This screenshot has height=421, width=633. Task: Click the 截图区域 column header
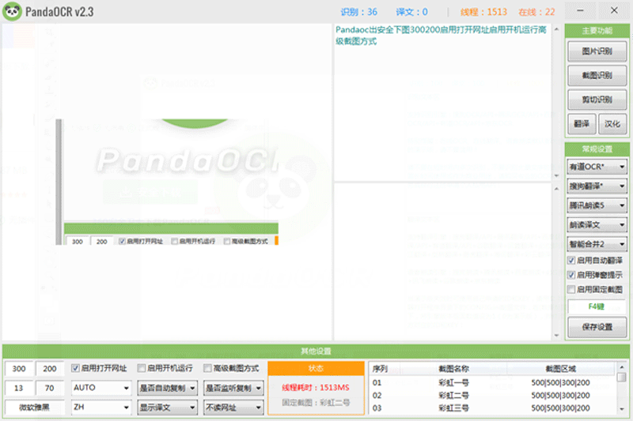click(561, 369)
